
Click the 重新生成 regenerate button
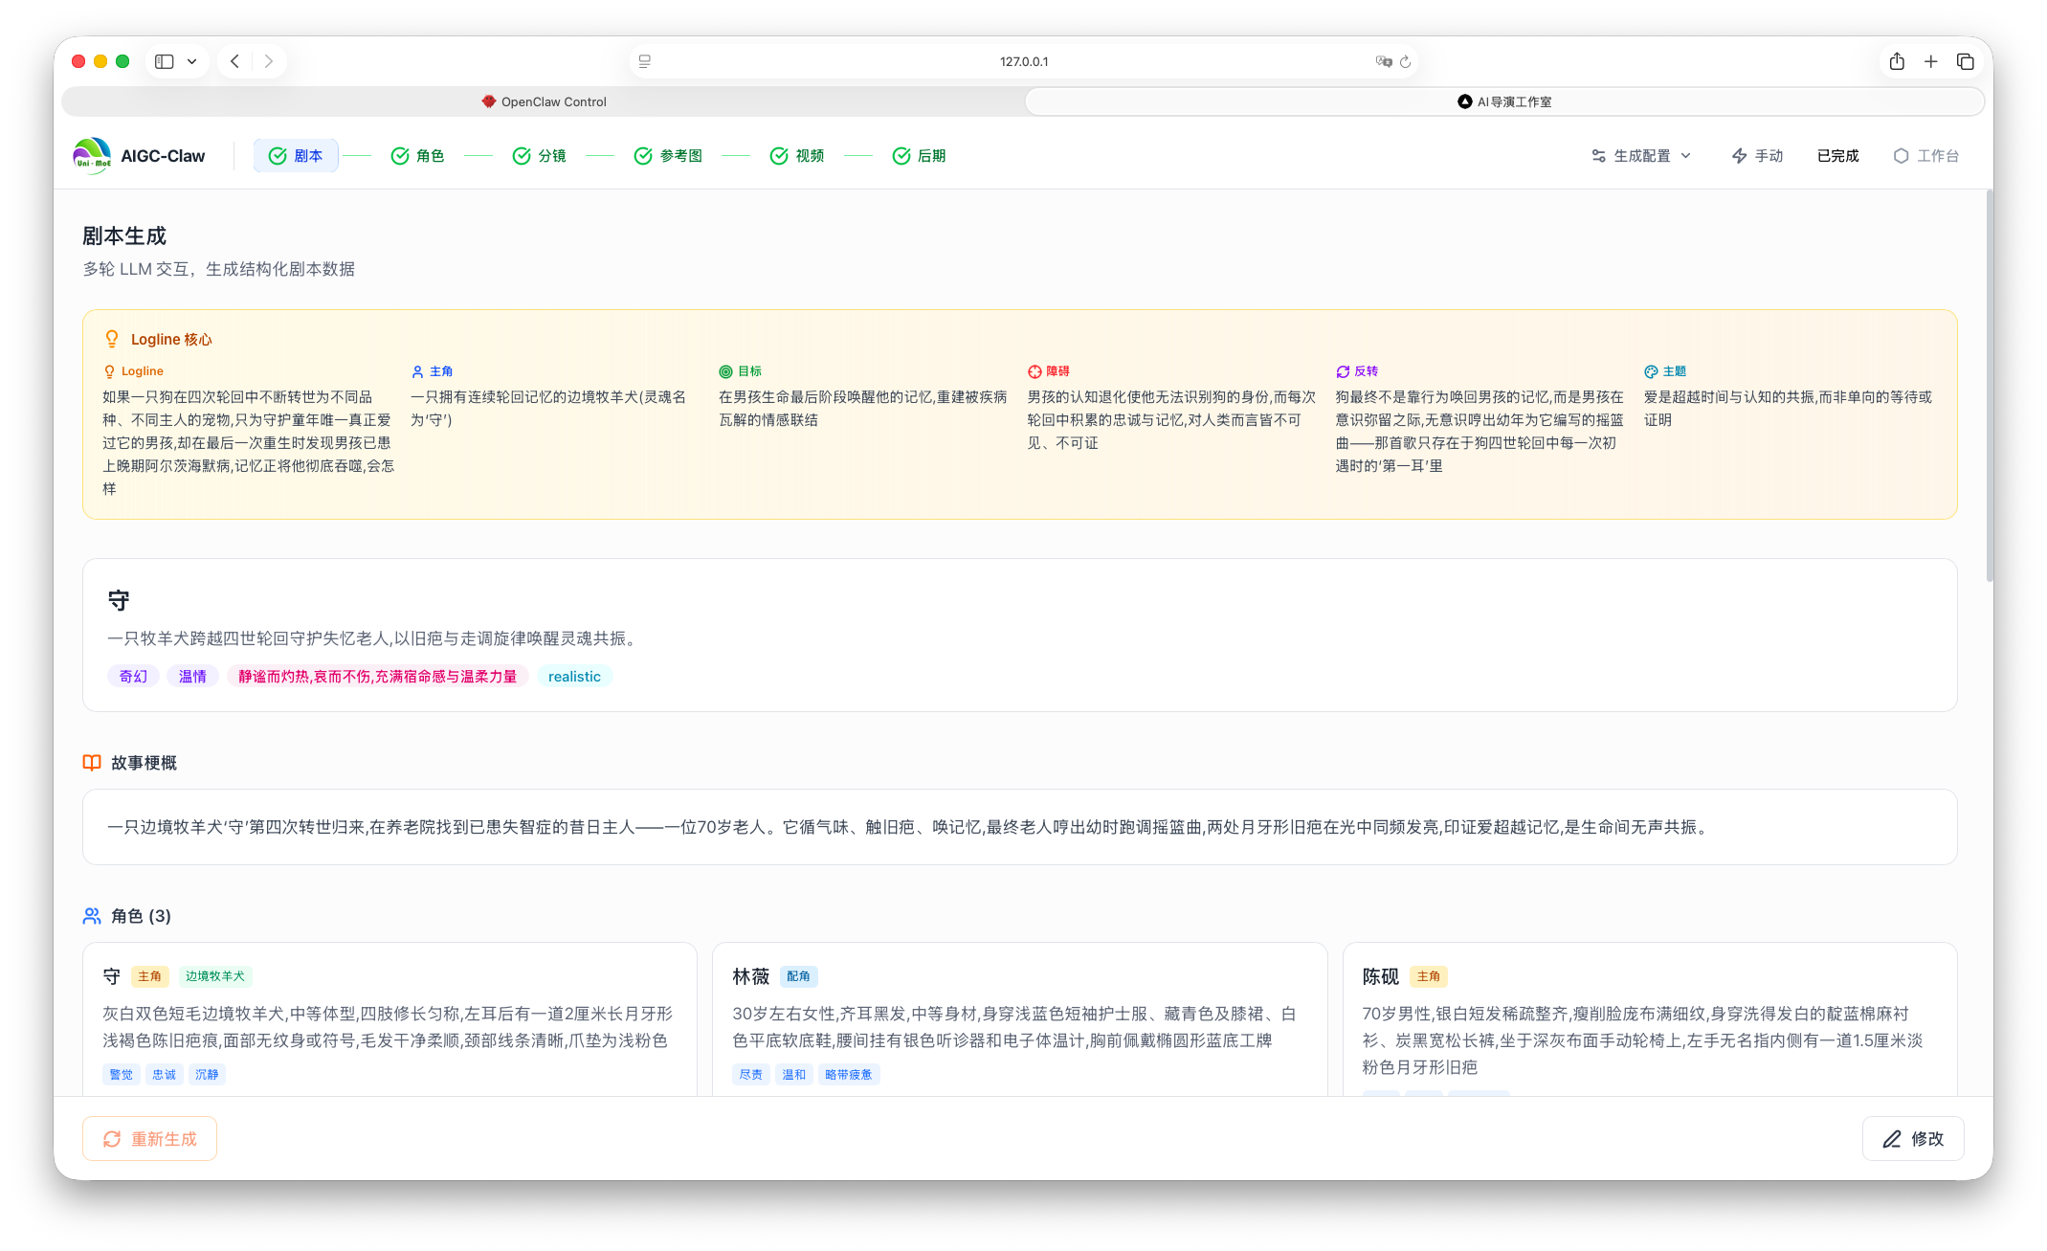click(149, 1138)
